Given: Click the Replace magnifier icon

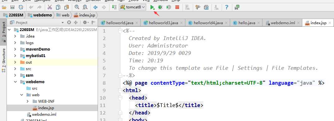Looking at the screenshot, I should (x=85, y=7).
